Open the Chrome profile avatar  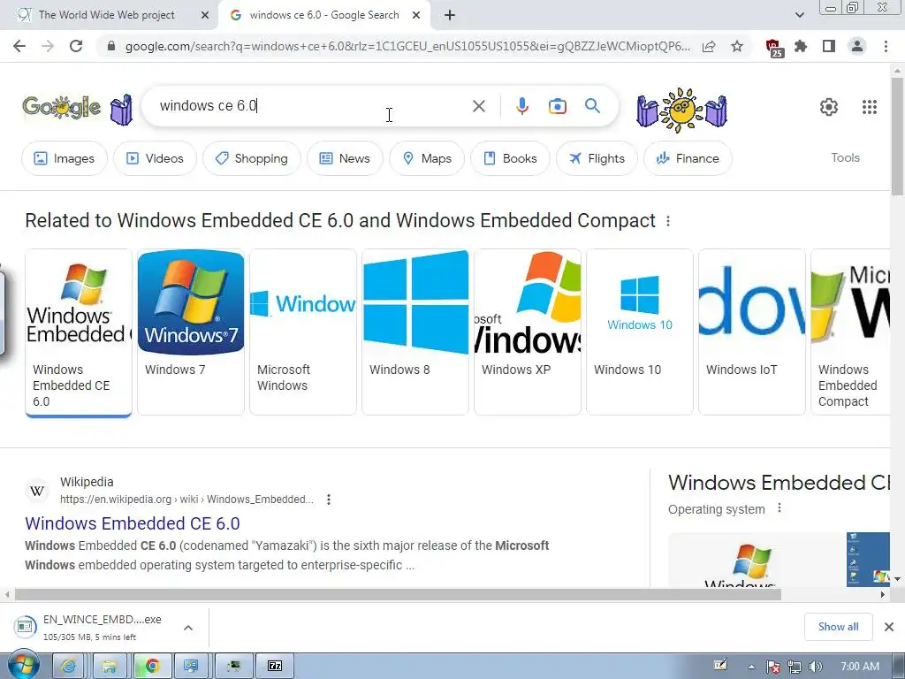pyautogui.click(x=857, y=46)
